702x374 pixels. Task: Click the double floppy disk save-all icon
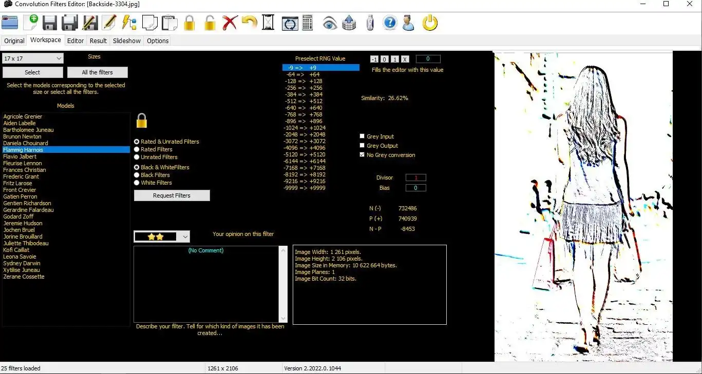[70, 23]
